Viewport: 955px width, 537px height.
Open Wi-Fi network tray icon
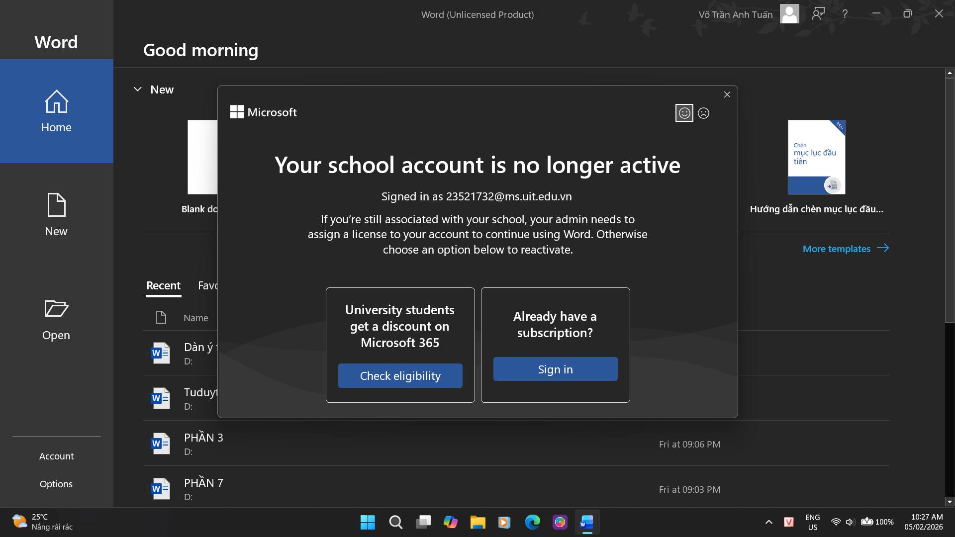pyautogui.click(x=836, y=522)
